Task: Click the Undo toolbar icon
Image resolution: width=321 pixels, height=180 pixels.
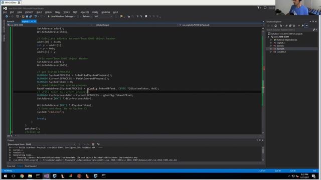Action: (36, 16)
